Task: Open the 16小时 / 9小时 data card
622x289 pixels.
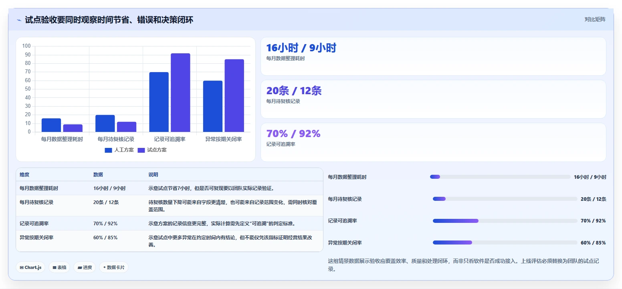Action: tap(433, 57)
